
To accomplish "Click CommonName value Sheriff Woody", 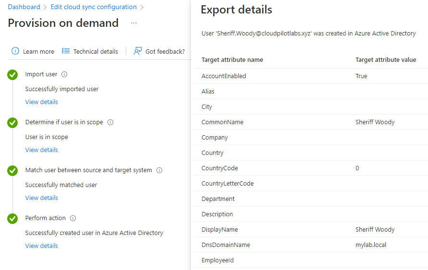I will click(375, 122).
